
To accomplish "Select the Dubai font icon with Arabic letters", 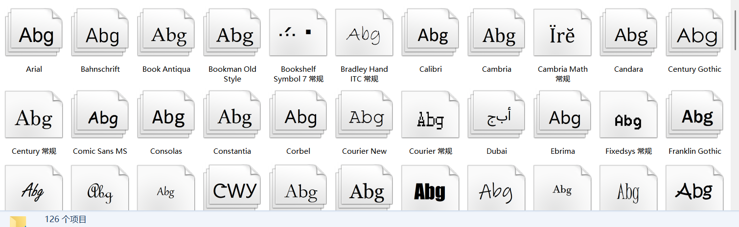I will pyautogui.click(x=496, y=115).
